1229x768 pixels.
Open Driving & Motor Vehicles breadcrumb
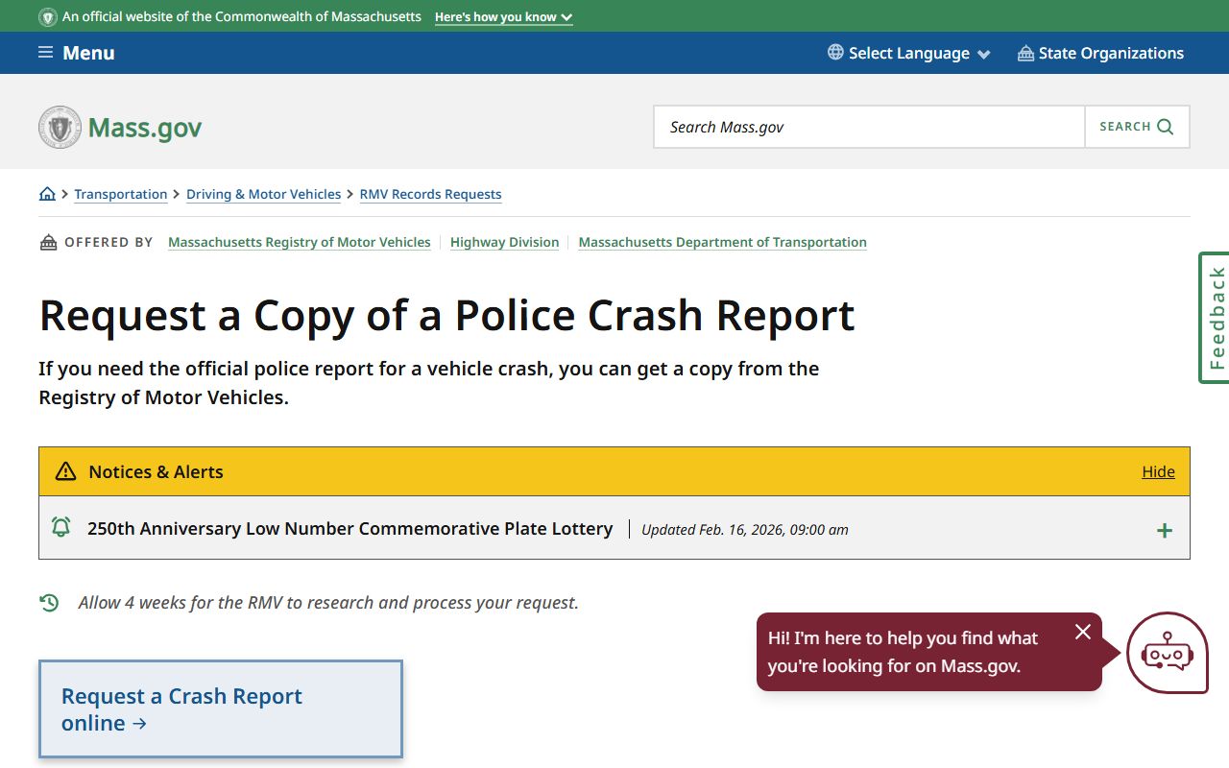point(264,194)
